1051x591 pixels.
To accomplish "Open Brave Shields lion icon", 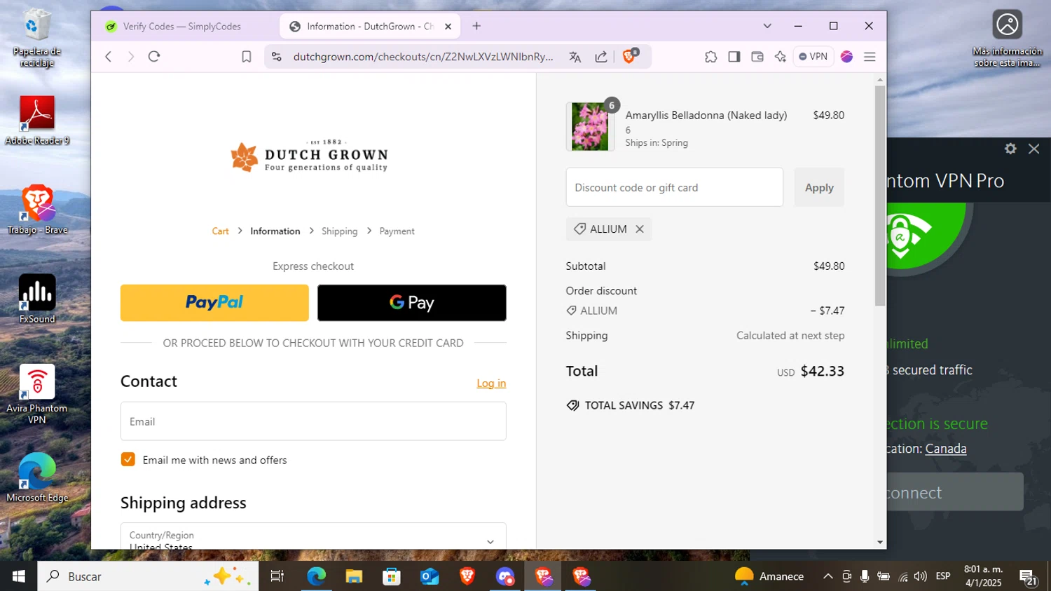I will (629, 57).
